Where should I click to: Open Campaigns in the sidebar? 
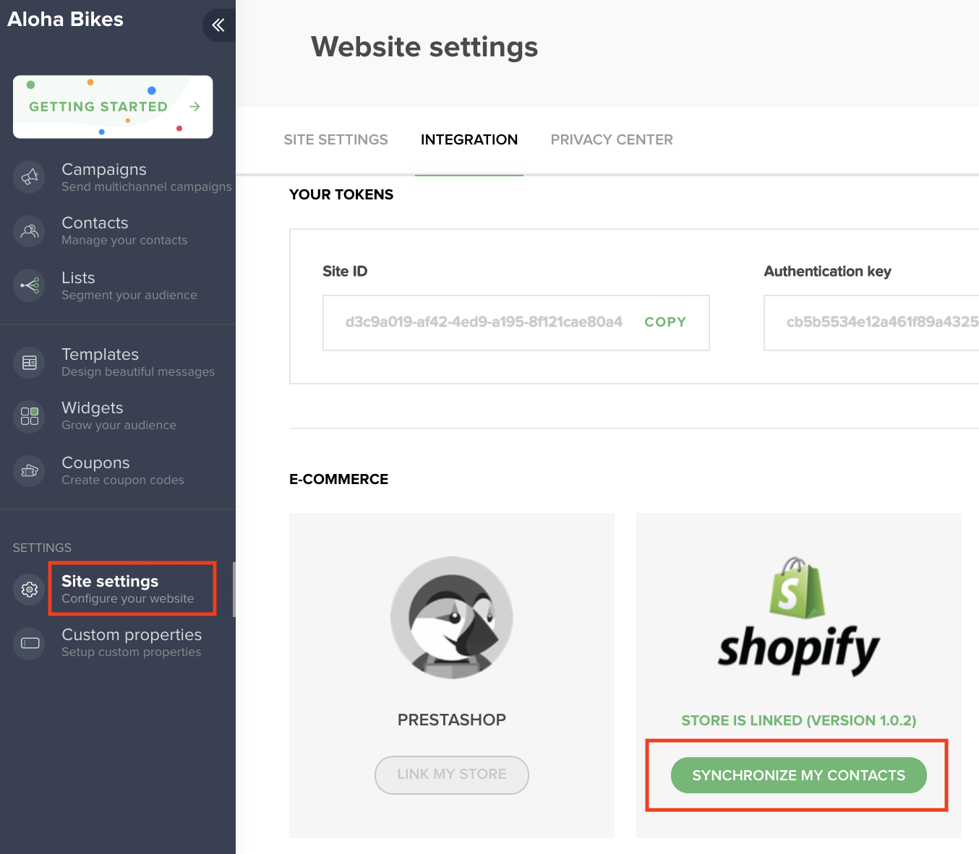118,177
